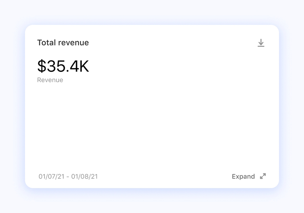Click the dollar sign in the amount
Image resolution: width=304 pixels, height=213 pixels.
(41, 66)
